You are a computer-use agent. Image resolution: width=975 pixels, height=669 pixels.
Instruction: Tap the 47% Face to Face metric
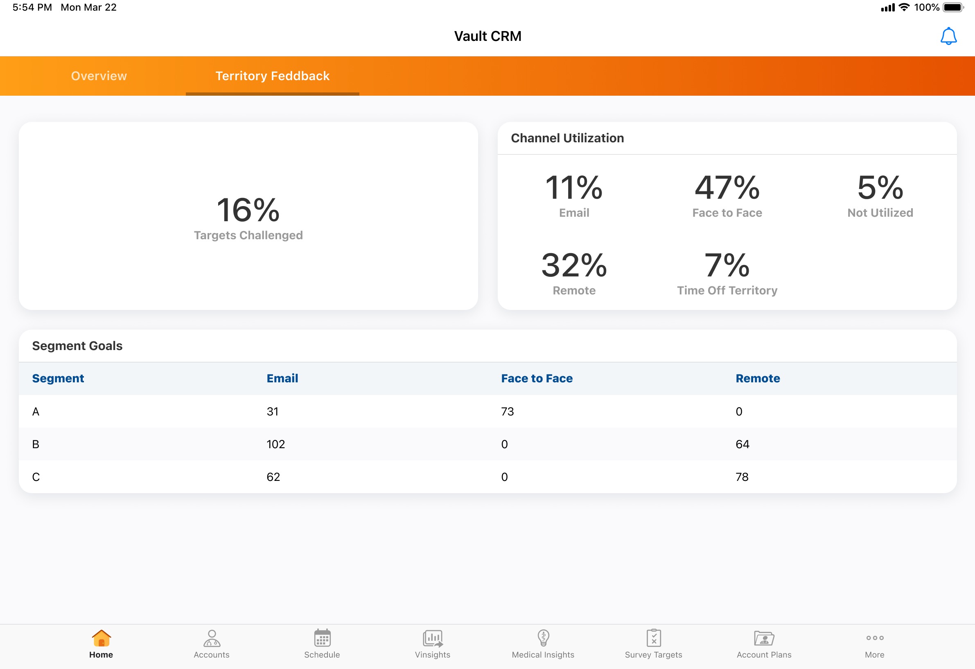pyautogui.click(x=727, y=195)
